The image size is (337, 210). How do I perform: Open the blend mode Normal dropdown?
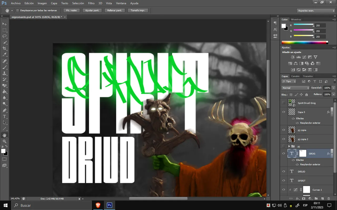(295, 88)
